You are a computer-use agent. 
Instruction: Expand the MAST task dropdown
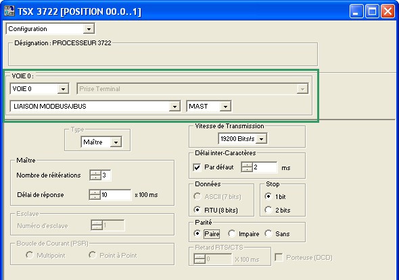click(225, 107)
